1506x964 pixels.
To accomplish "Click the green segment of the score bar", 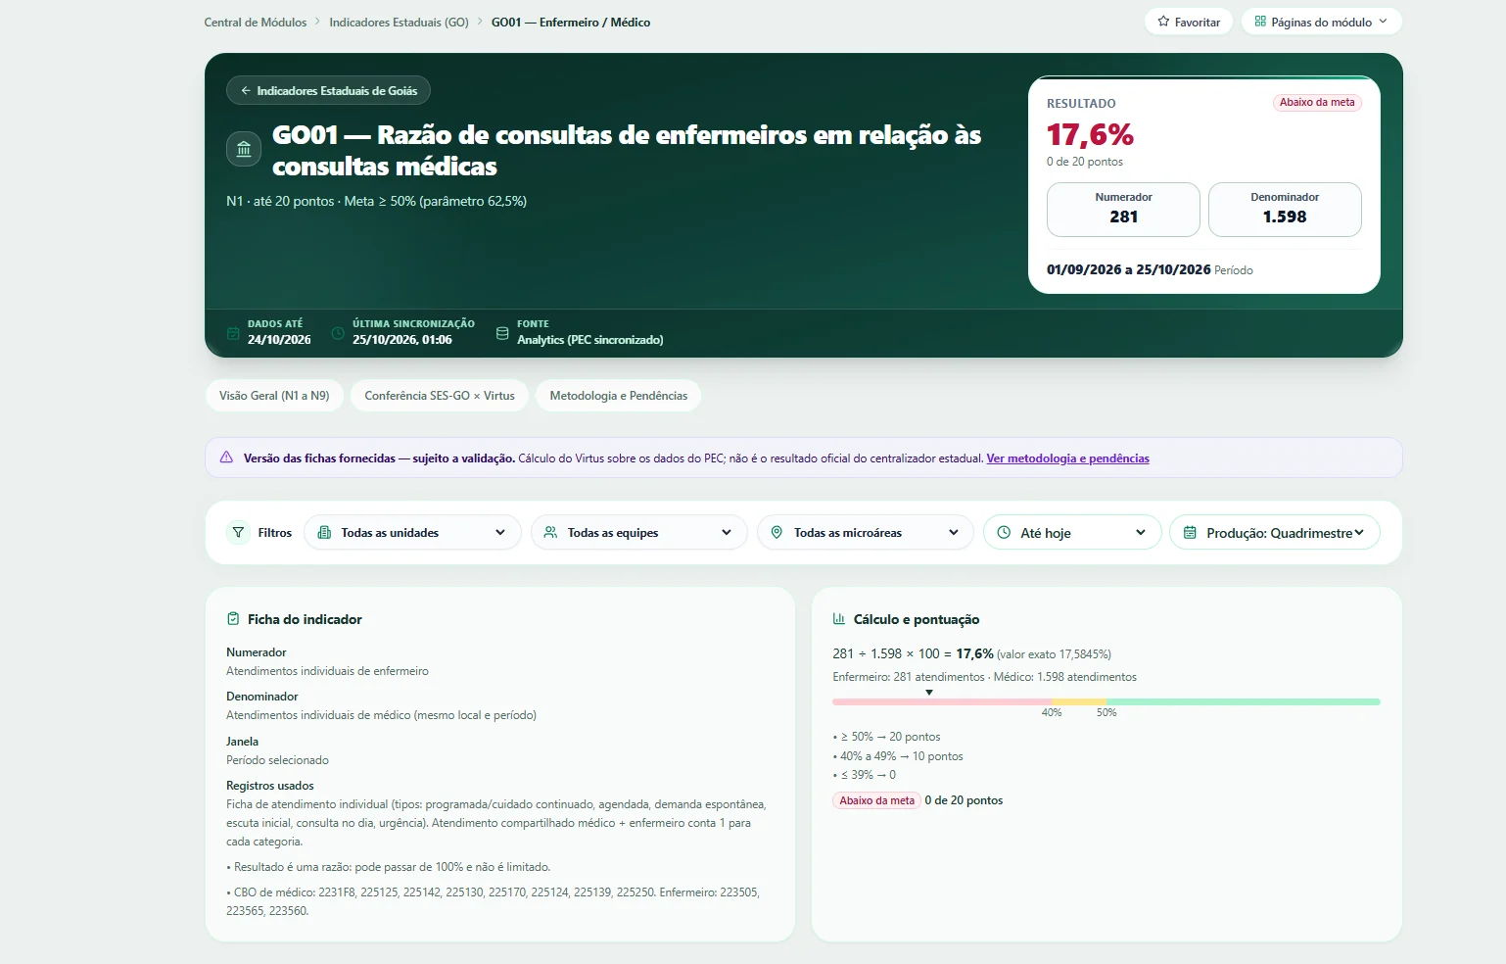I will point(1244,701).
